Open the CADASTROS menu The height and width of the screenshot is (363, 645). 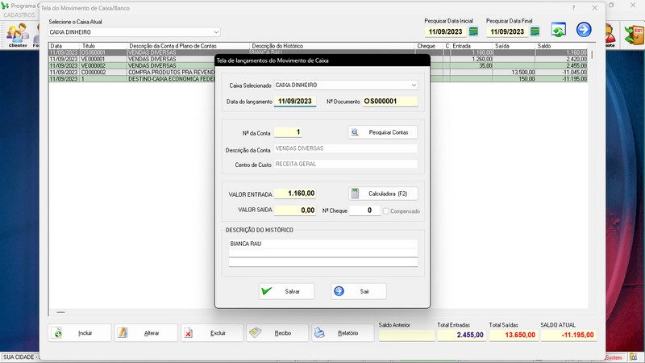(19, 15)
